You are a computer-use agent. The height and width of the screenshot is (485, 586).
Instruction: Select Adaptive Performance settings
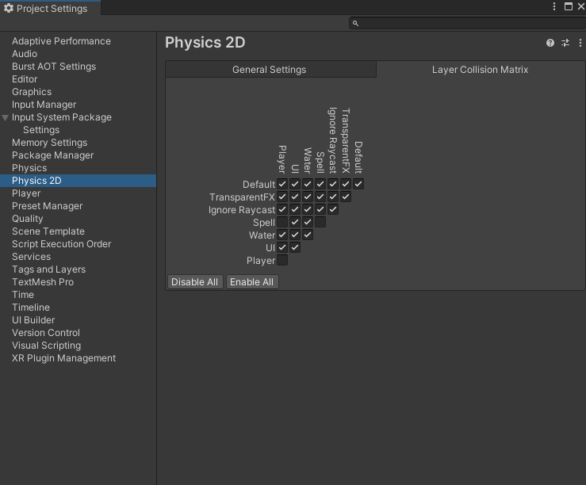tap(79, 41)
